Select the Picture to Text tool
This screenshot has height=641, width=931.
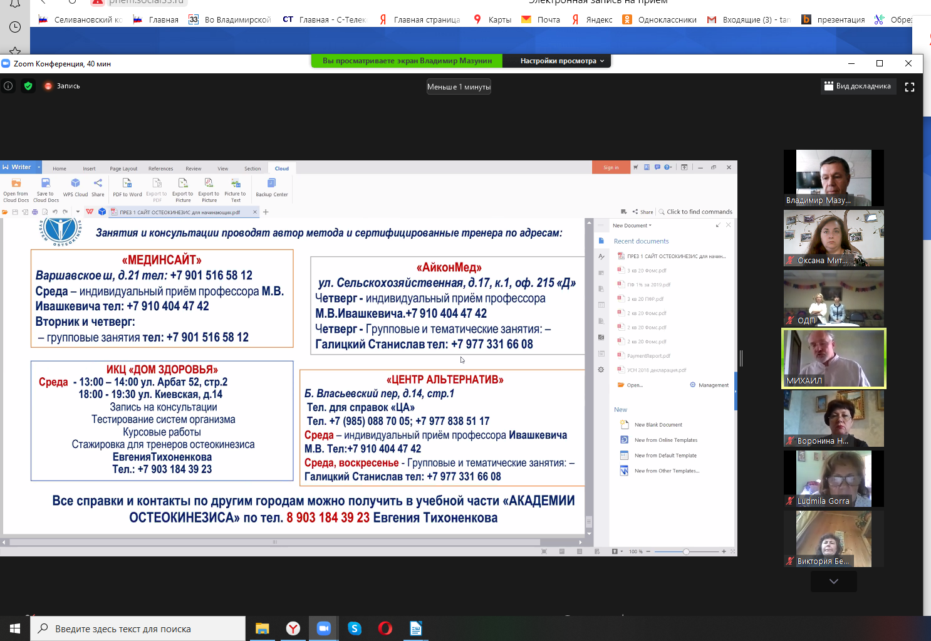point(235,188)
